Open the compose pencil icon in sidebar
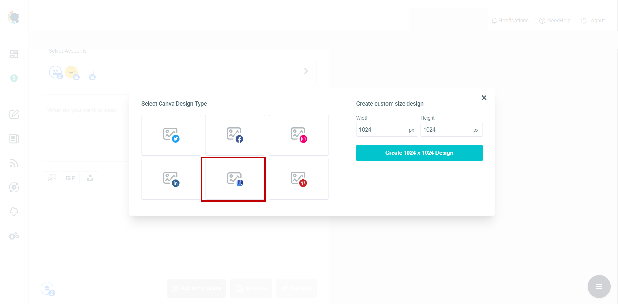This screenshot has width=618, height=304. click(14, 114)
